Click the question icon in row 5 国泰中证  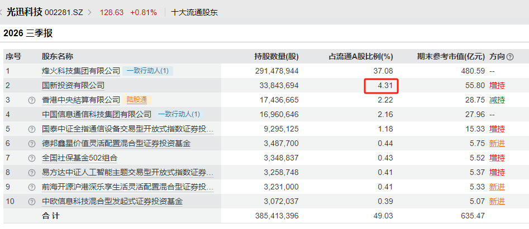coord(32,129)
